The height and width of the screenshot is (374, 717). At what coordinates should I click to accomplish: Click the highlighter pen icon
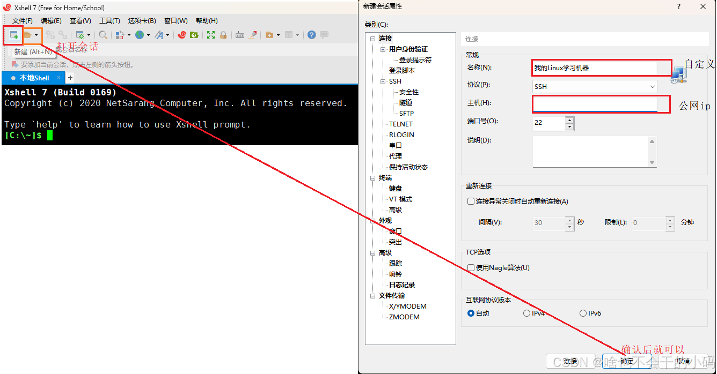pyautogui.click(x=253, y=35)
